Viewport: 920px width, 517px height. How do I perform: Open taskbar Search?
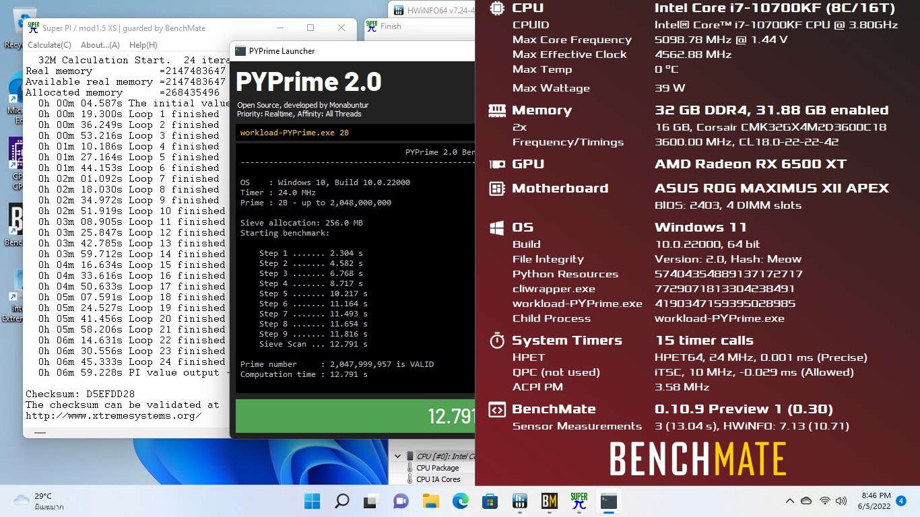pyautogui.click(x=341, y=501)
